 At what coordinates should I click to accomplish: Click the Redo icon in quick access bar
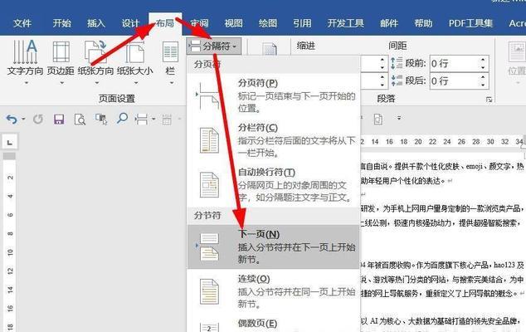coord(38,119)
